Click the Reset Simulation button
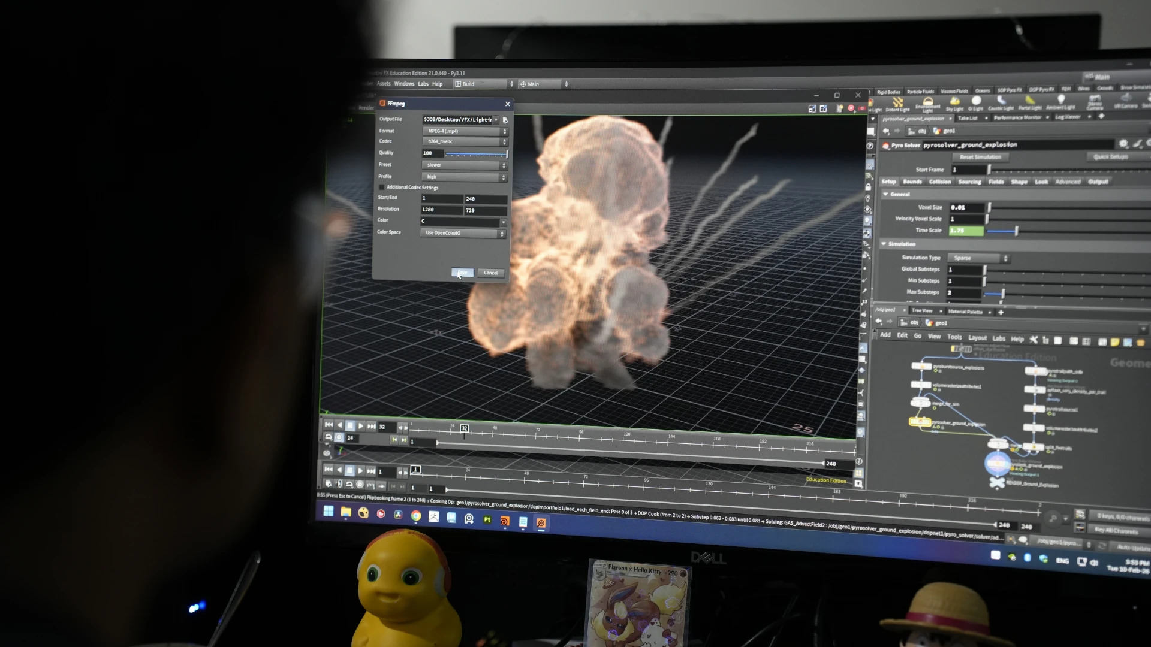The image size is (1151, 647). point(980,157)
